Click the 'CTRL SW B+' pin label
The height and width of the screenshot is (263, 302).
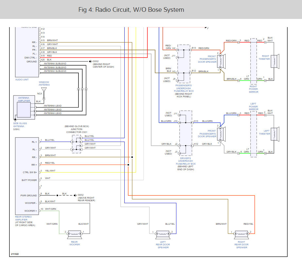tap(30, 173)
